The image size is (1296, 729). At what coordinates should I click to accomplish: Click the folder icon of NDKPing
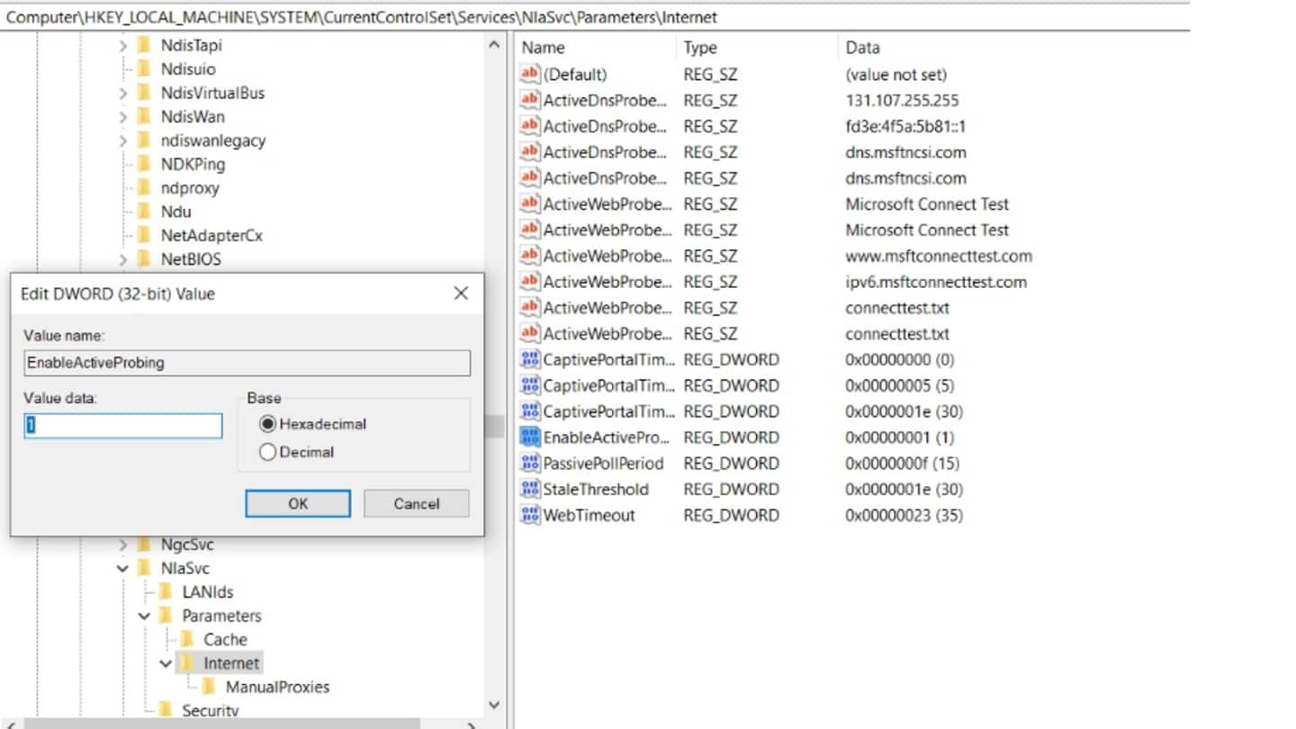coord(144,164)
